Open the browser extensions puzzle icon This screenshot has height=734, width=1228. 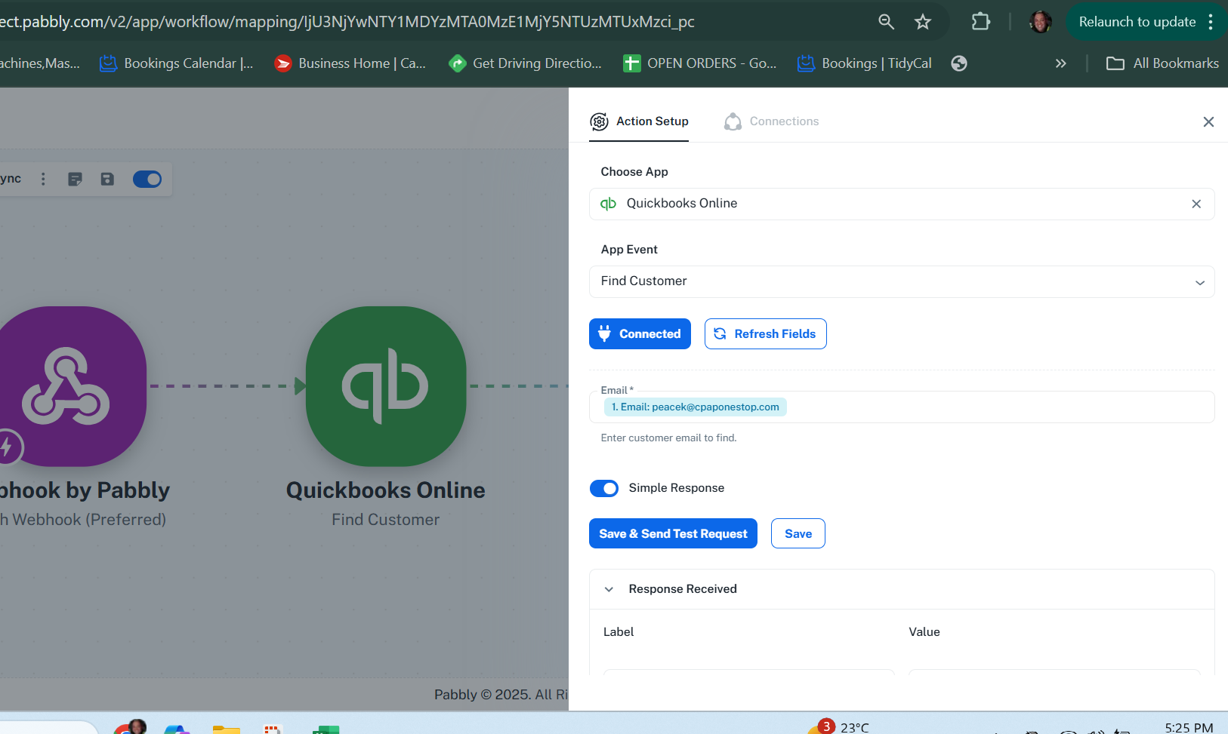coord(980,21)
